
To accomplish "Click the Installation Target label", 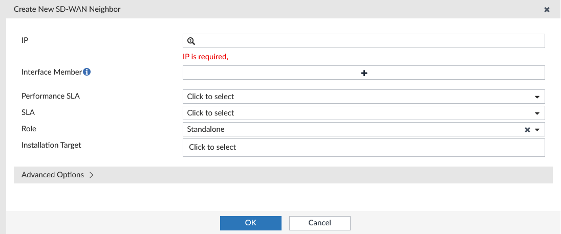I will point(51,145).
